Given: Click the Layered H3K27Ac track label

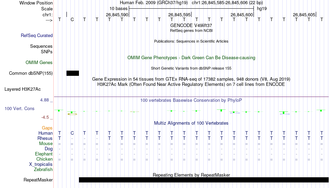Looking at the screenshot, I should [23, 89].
